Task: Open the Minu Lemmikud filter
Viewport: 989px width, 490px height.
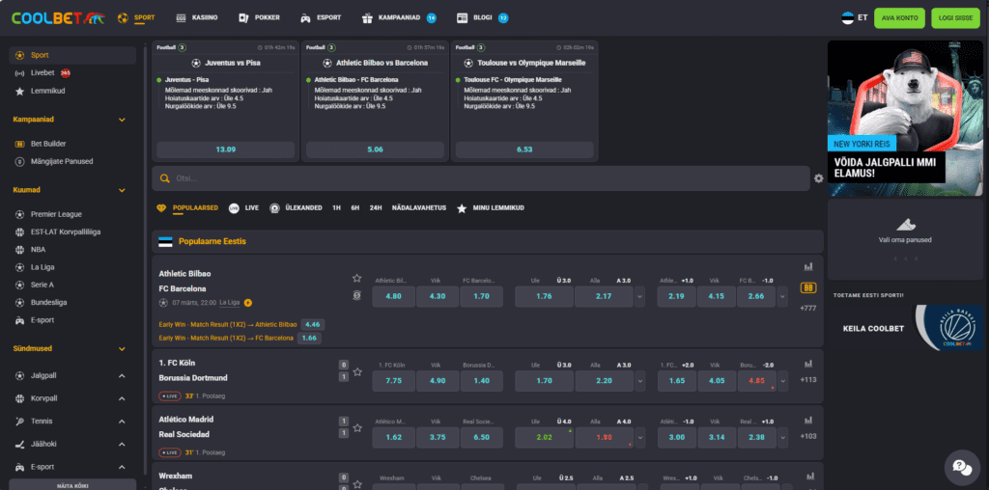Action: point(491,207)
